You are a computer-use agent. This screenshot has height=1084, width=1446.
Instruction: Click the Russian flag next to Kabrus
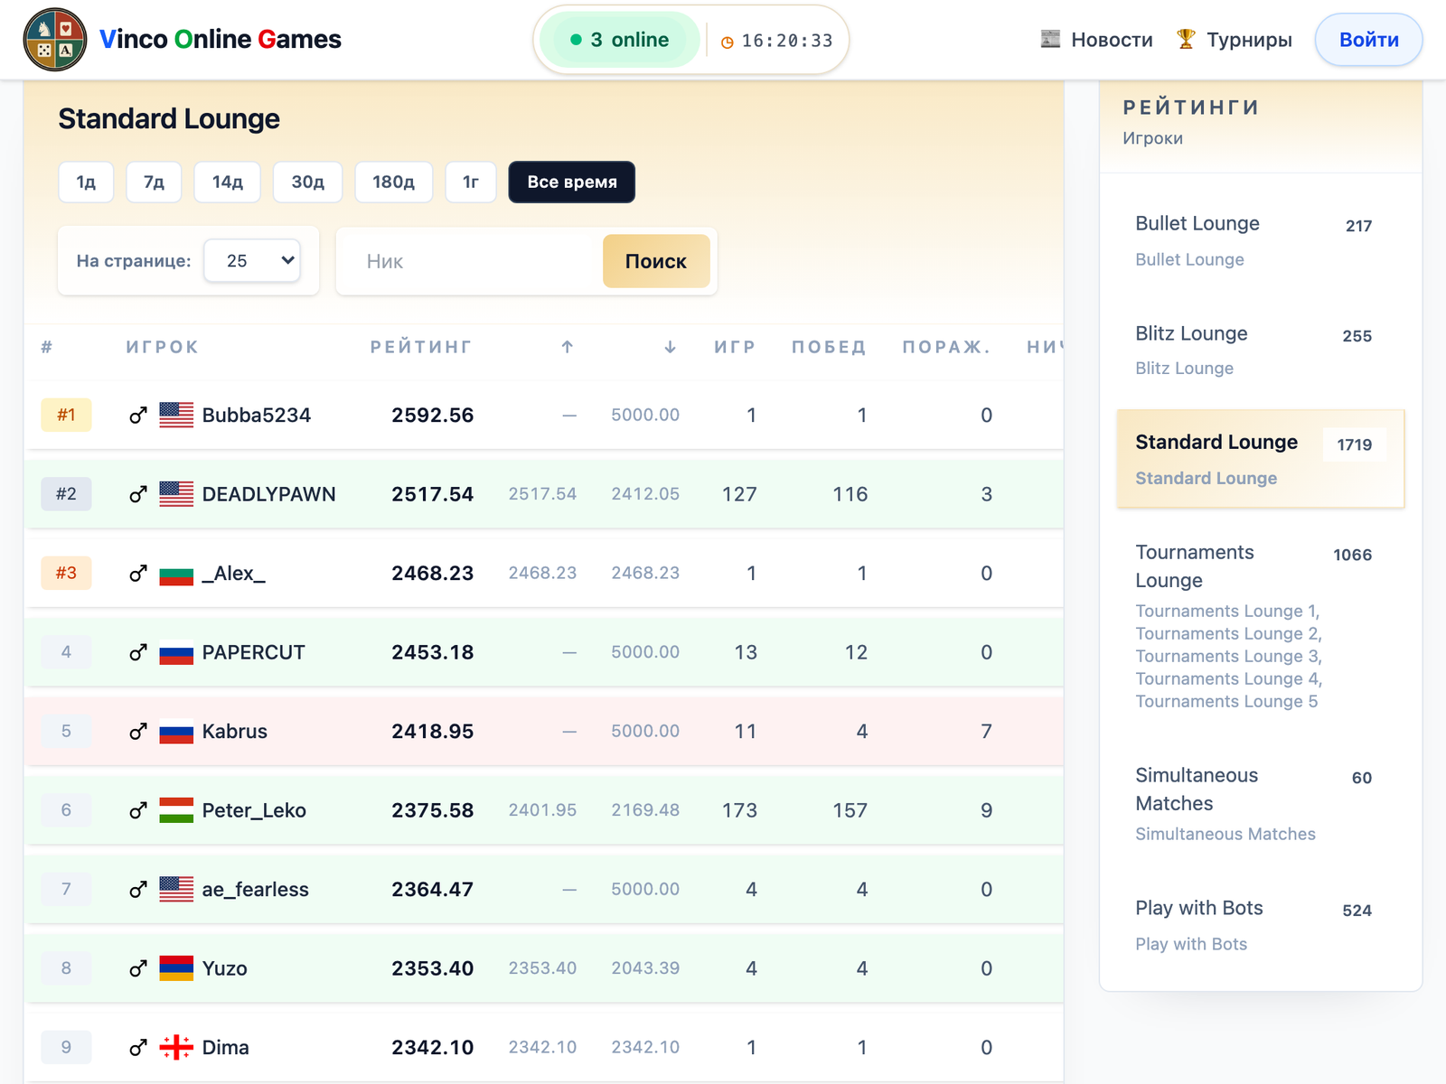point(176,731)
